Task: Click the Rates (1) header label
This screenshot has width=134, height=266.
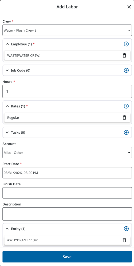Action: [18, 106]
